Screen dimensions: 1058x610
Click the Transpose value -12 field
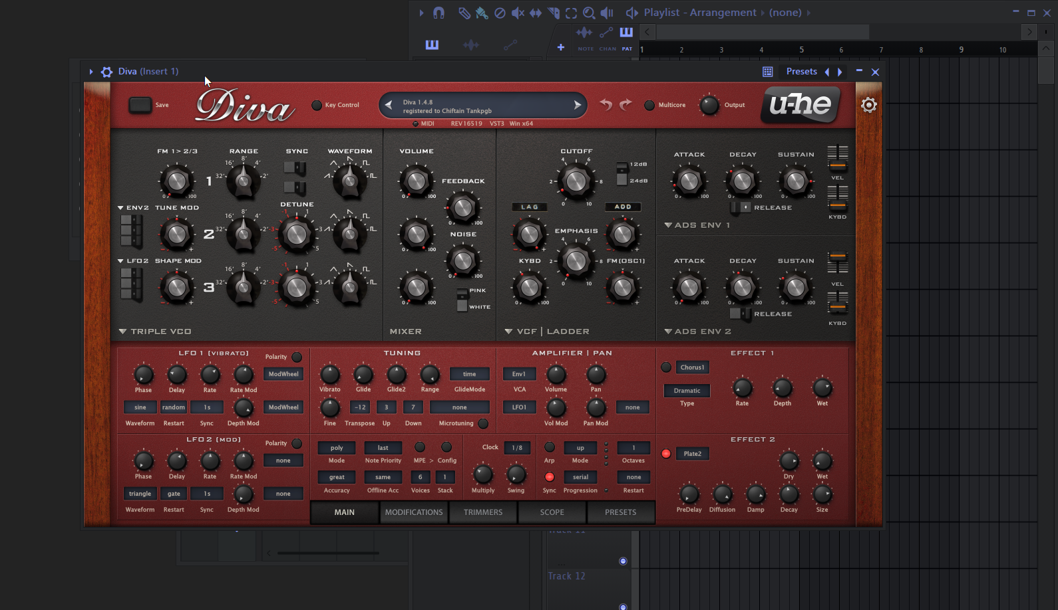coord(360,407)
